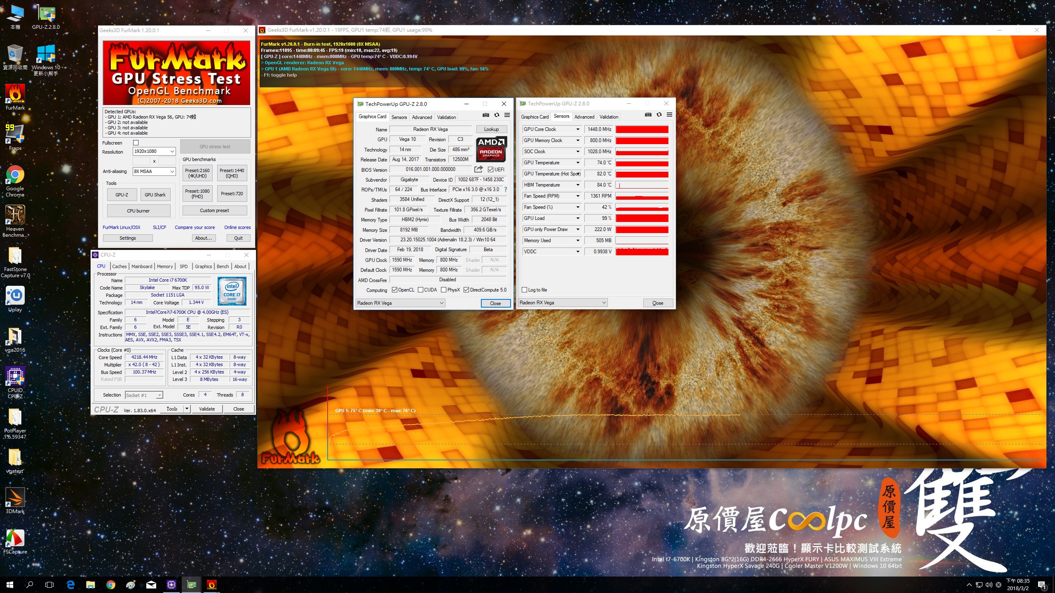Toggle the DirectCompute 5.0 checkbox

tap(466, 289)
